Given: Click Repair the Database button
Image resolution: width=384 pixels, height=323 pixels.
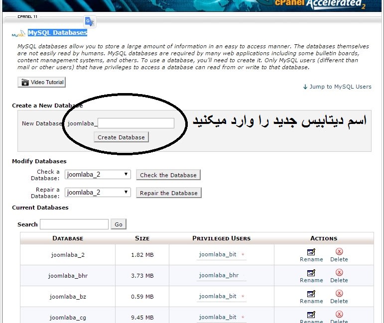Looking at the screenshot, I should click(169, 193).
